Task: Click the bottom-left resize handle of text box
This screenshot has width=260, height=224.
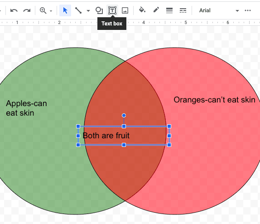Action: point(78,145)
